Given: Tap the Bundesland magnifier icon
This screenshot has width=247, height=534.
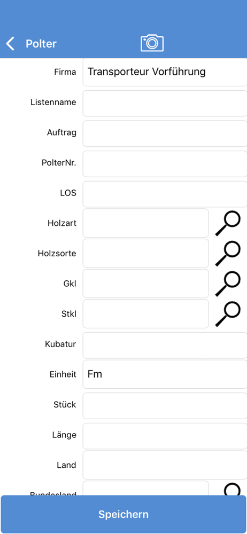Looking at the screenshot, I should click(232, 489).
